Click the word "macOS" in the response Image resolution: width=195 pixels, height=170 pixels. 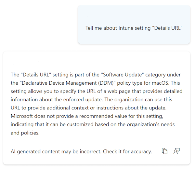(x=160, y=83)
